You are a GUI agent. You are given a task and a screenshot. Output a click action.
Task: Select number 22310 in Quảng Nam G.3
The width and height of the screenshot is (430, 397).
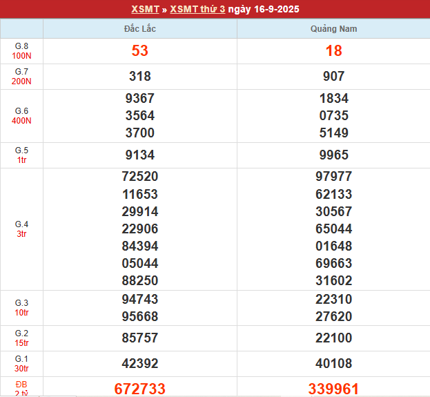point(334,300)
